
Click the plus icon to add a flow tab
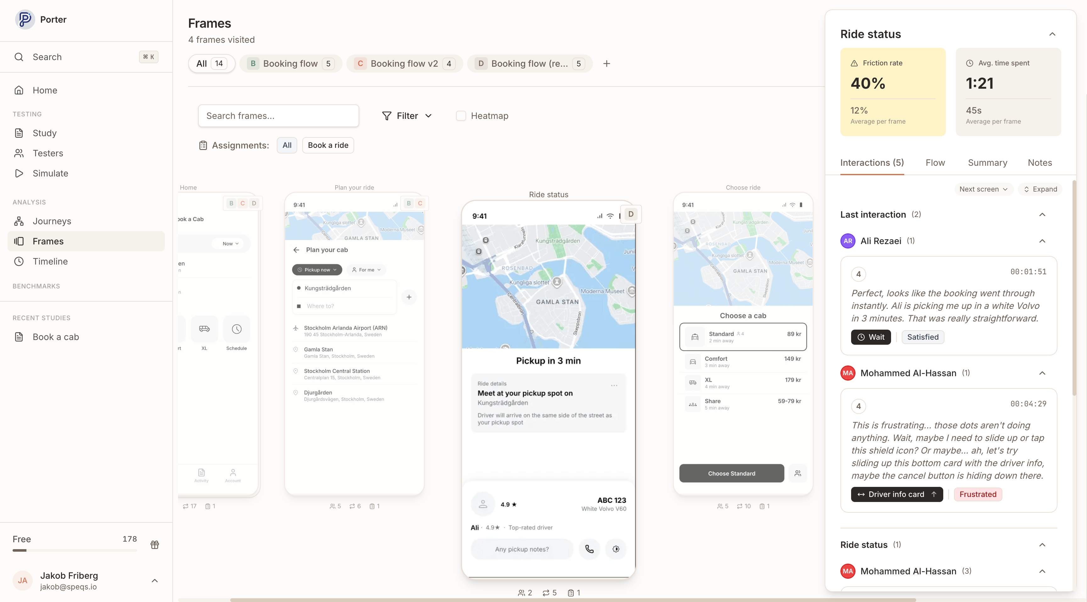click(x=606, y=64)
